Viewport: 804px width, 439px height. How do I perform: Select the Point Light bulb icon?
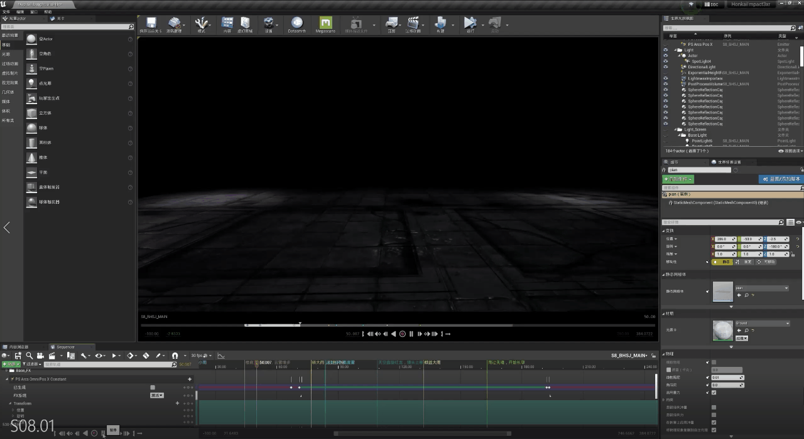click(x=31, y=83)
